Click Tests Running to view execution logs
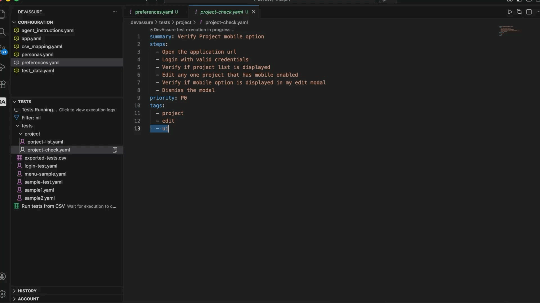Screen dimensions: 540x303 (x=39, y=110)
